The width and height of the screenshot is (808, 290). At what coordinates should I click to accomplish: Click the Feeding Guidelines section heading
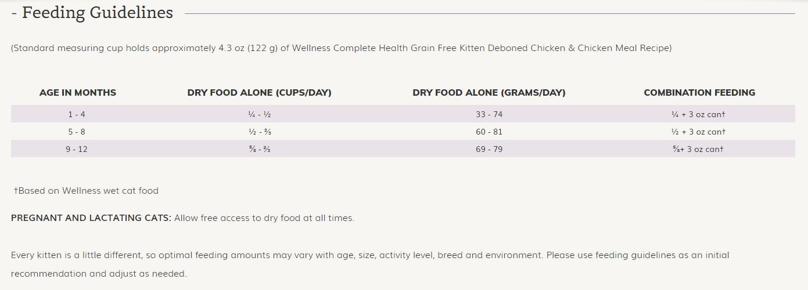click(x=92, y=13)
